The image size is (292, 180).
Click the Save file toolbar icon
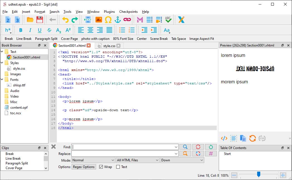pyautogui.click(x=40, y=20)
